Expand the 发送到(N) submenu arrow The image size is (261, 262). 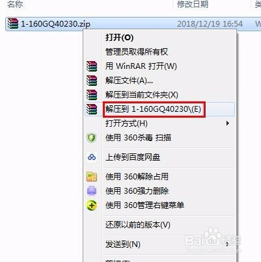point(227,244)
